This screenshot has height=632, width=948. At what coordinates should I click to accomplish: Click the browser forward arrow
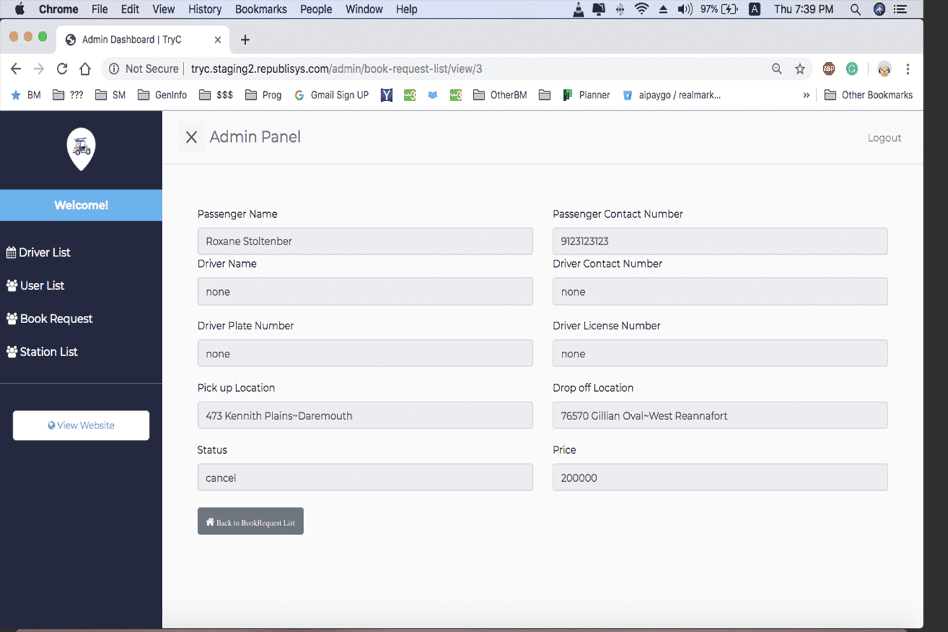[x=39, y=69]
